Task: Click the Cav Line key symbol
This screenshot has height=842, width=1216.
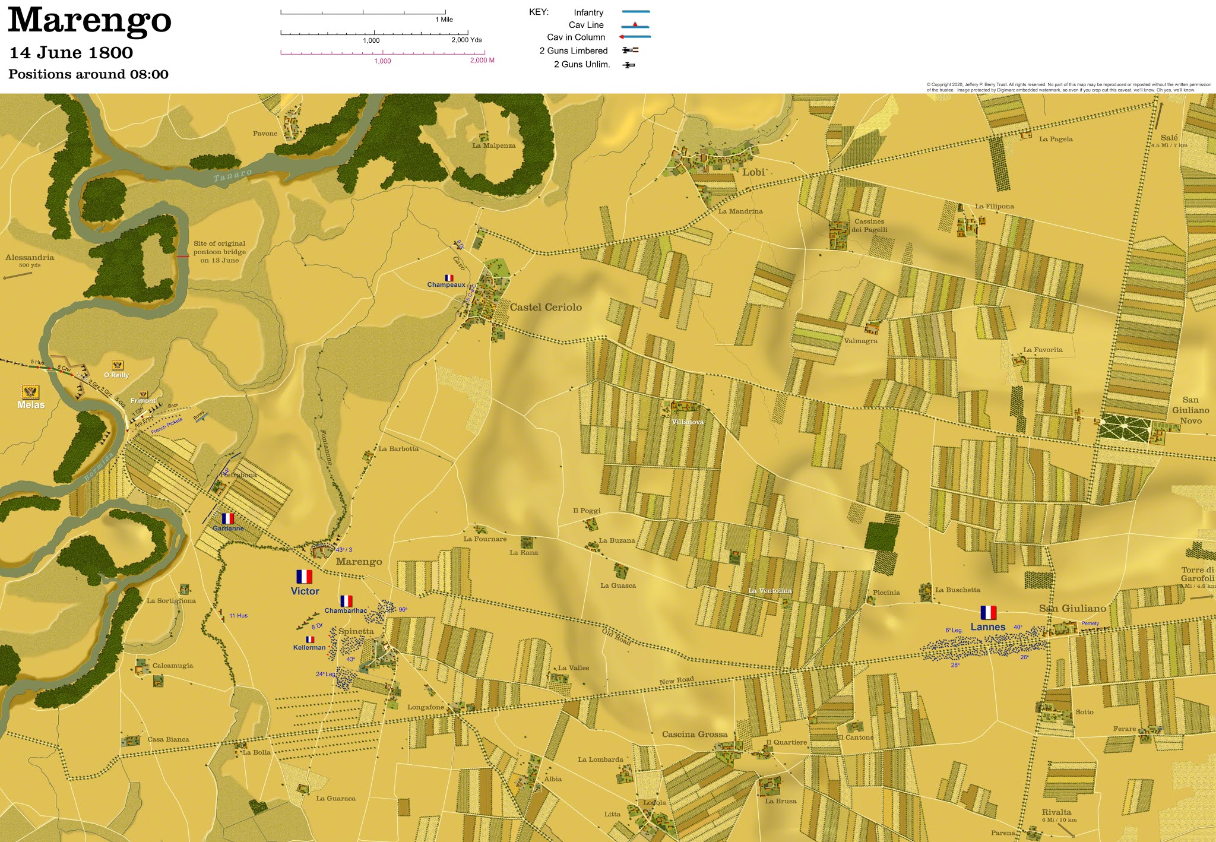Action: click(635, 26)
